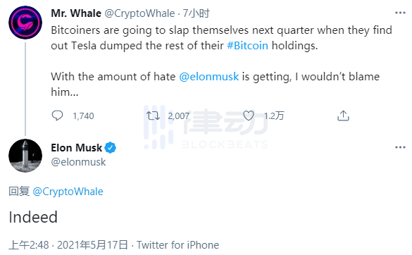Viewport: 412px width, 255px height.
Task: Click Elon Musk's blue verified badge
Action: 111,148
